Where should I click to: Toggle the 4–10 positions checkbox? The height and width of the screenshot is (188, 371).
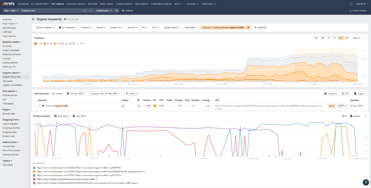pos(45,44)
